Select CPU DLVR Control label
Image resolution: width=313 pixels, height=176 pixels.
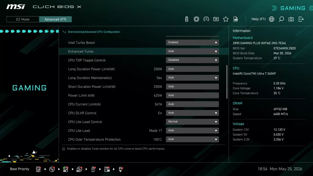coord(82,113)
